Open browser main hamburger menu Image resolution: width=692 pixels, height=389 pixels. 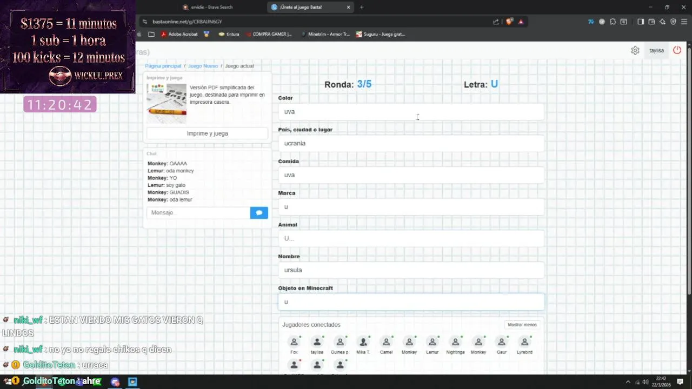pos(684,22)
